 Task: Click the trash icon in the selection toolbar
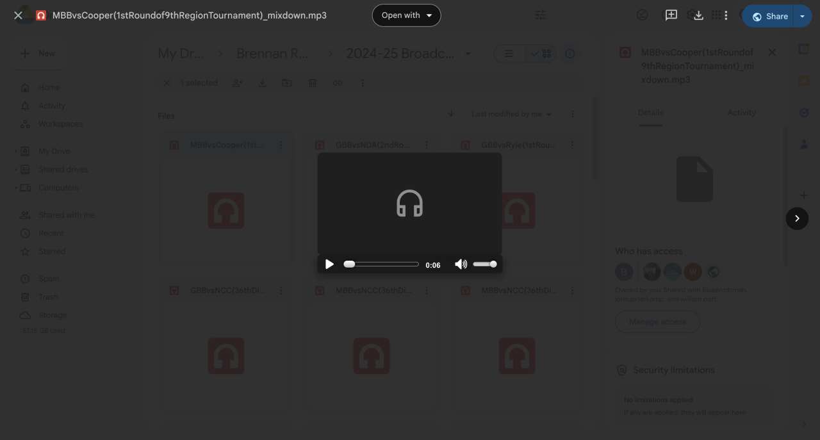point(313,83)
